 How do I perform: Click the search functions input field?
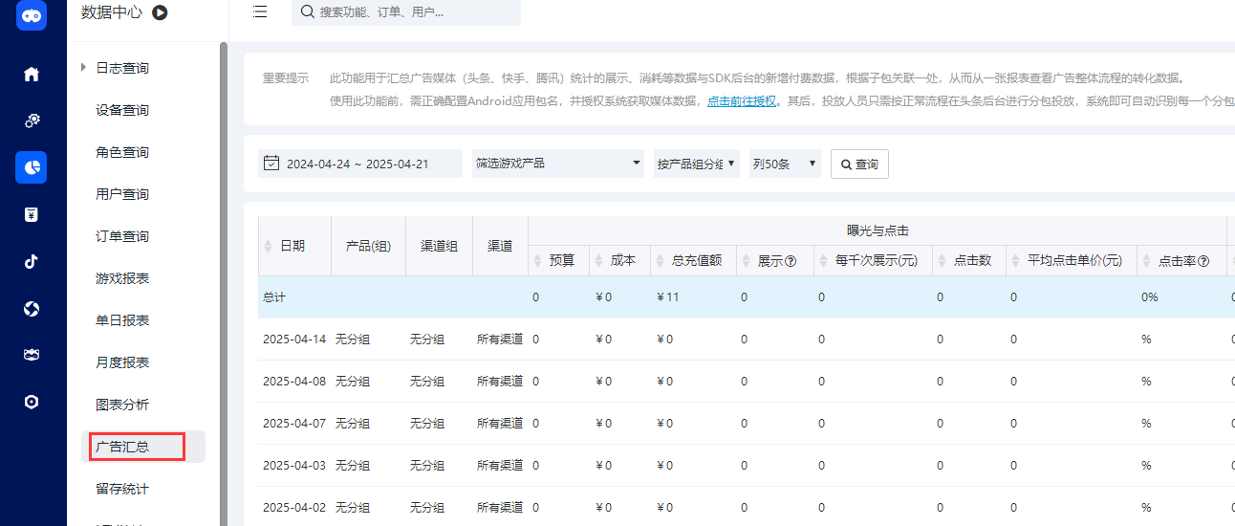coord(406,12)
